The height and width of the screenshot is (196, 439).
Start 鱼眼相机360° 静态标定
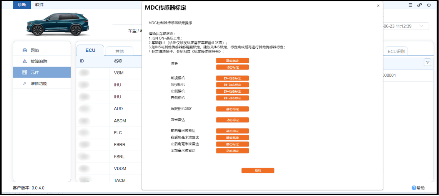[233, 109]
